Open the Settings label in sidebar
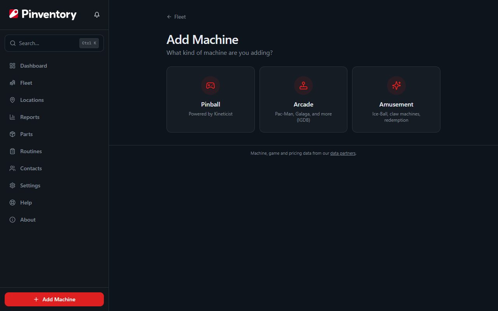The height and width of the screenshot is (311, 498). [30, 185]
